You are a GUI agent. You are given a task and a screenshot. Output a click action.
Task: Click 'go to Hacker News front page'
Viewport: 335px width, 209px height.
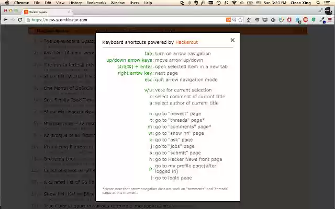(188, 159)
